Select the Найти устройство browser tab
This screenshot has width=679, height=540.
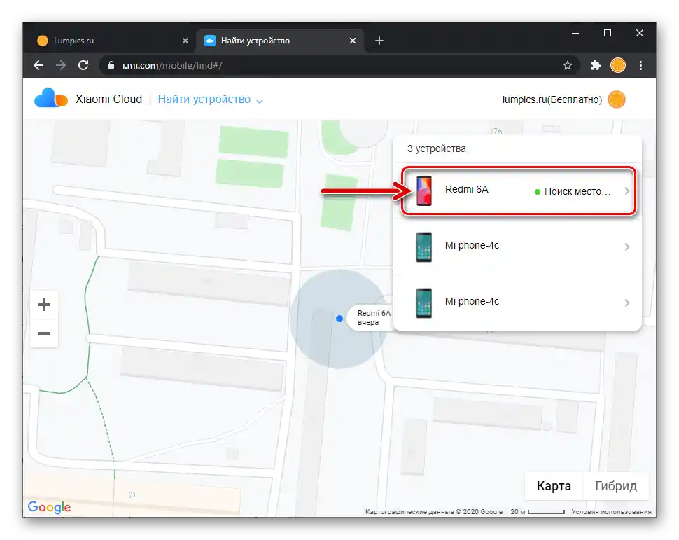[x=281, y=41]
